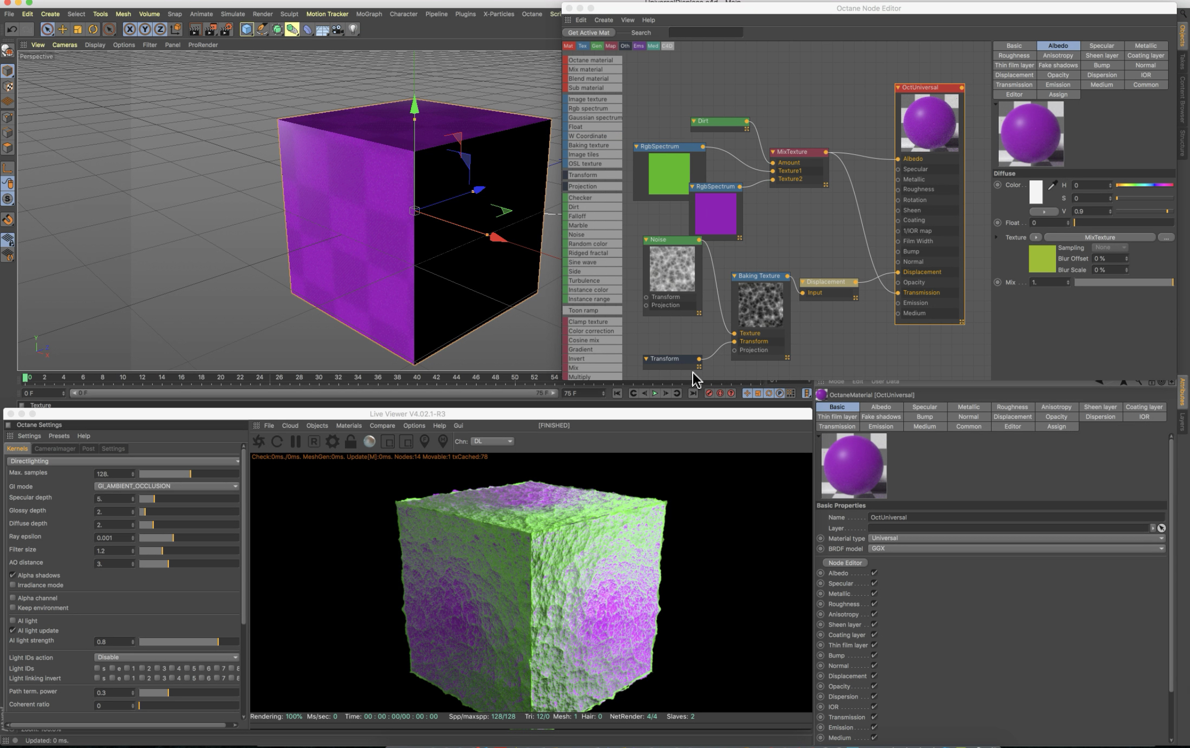Select the Move tool in top toolbar
This screenshot has height=748, width=1190.
pos(62,29)
